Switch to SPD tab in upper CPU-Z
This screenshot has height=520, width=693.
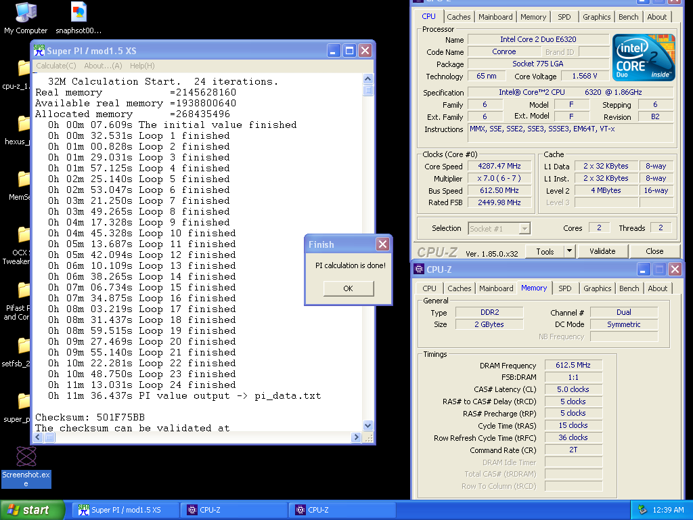pos(564,17)
